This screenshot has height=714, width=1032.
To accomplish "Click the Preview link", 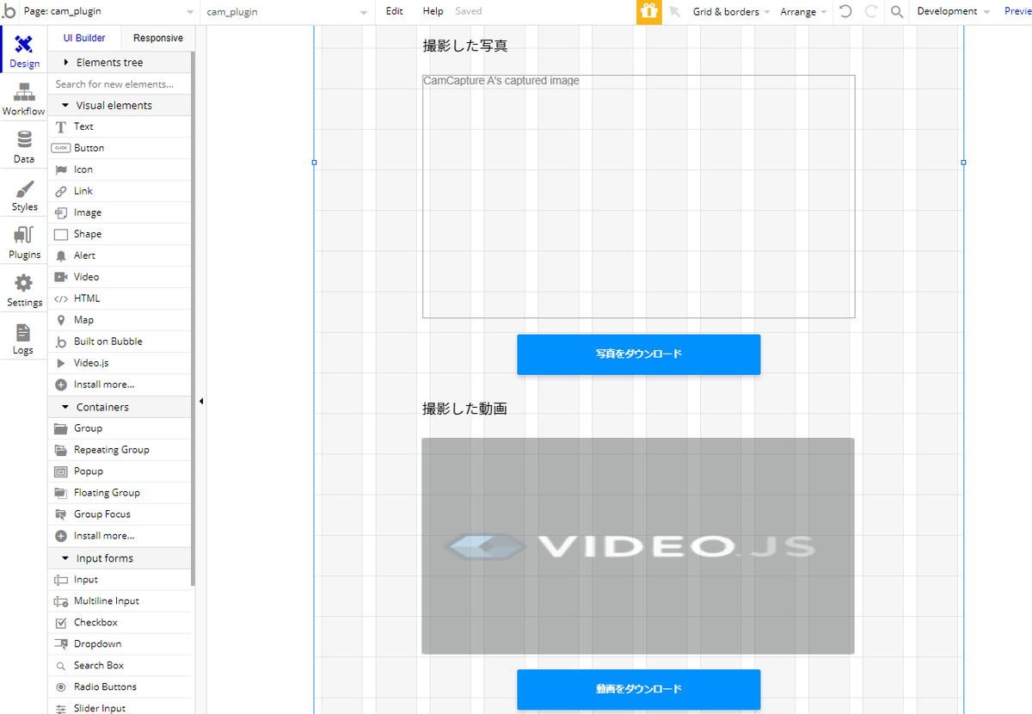I will [1017, 10].
